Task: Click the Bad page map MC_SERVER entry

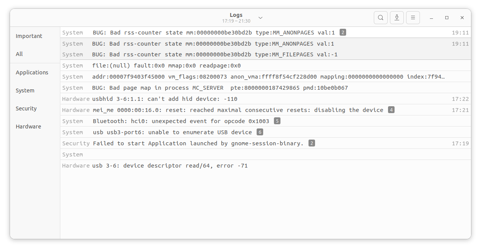Action: (220, 88)
